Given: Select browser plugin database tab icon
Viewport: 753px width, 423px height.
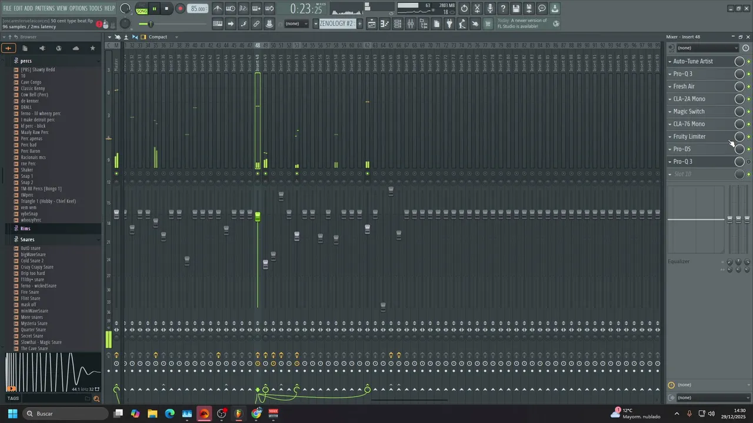Looking at the screenshot, I should pos(42,48).
